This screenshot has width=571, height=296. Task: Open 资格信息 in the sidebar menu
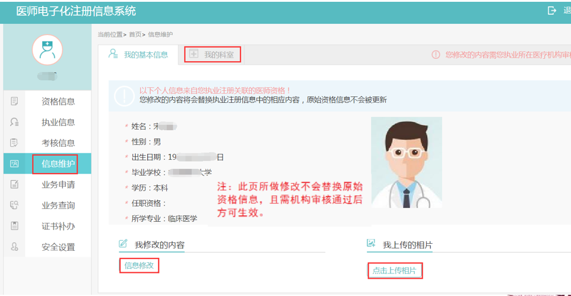pos(58,101)
